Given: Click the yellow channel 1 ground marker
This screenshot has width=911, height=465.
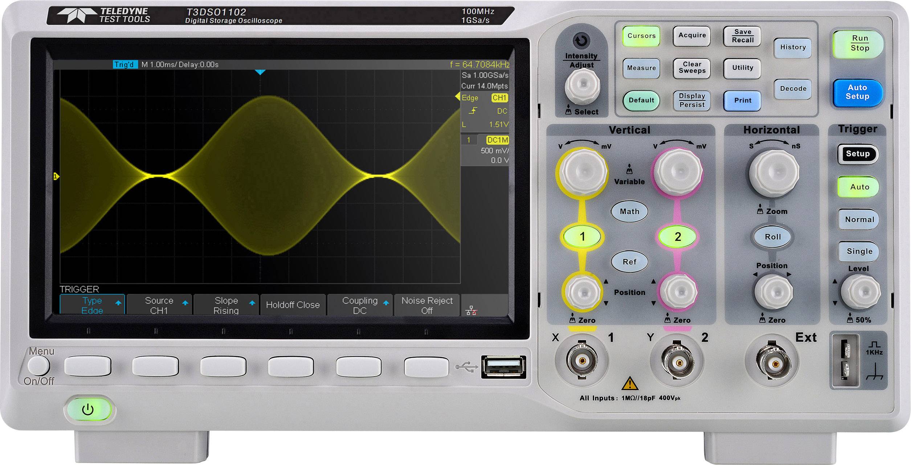Looking at the screenshot, I should coord(56,176).
